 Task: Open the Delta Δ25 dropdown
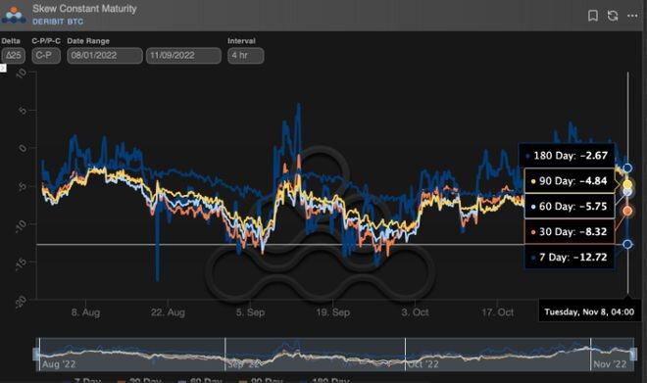point(13,55)
